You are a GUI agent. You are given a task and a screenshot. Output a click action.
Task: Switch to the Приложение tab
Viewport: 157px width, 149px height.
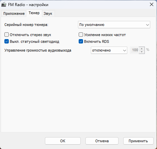point(14,13)
